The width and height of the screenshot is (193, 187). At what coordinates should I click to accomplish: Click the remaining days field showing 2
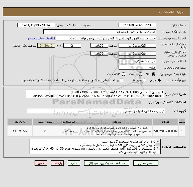pyautogui.click(x=72, y=45)
